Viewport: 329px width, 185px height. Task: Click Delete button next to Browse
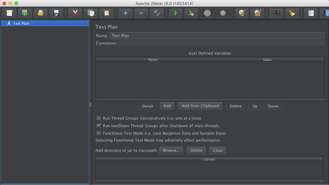coord(196,150)
